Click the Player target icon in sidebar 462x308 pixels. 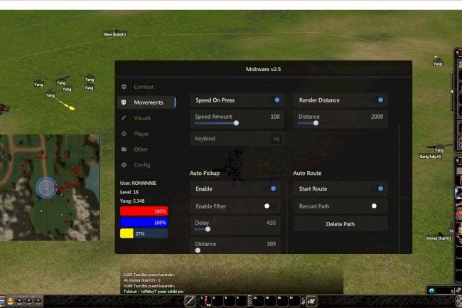tap(124, 134)
